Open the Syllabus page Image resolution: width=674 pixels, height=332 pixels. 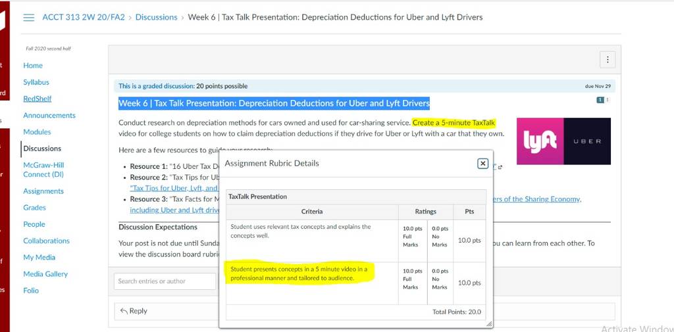(36, 82)
